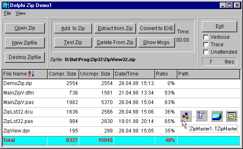The width and height of the screenshot is (243, 149).
Task: Toggle the Trace checkbox
Action: 206,45
